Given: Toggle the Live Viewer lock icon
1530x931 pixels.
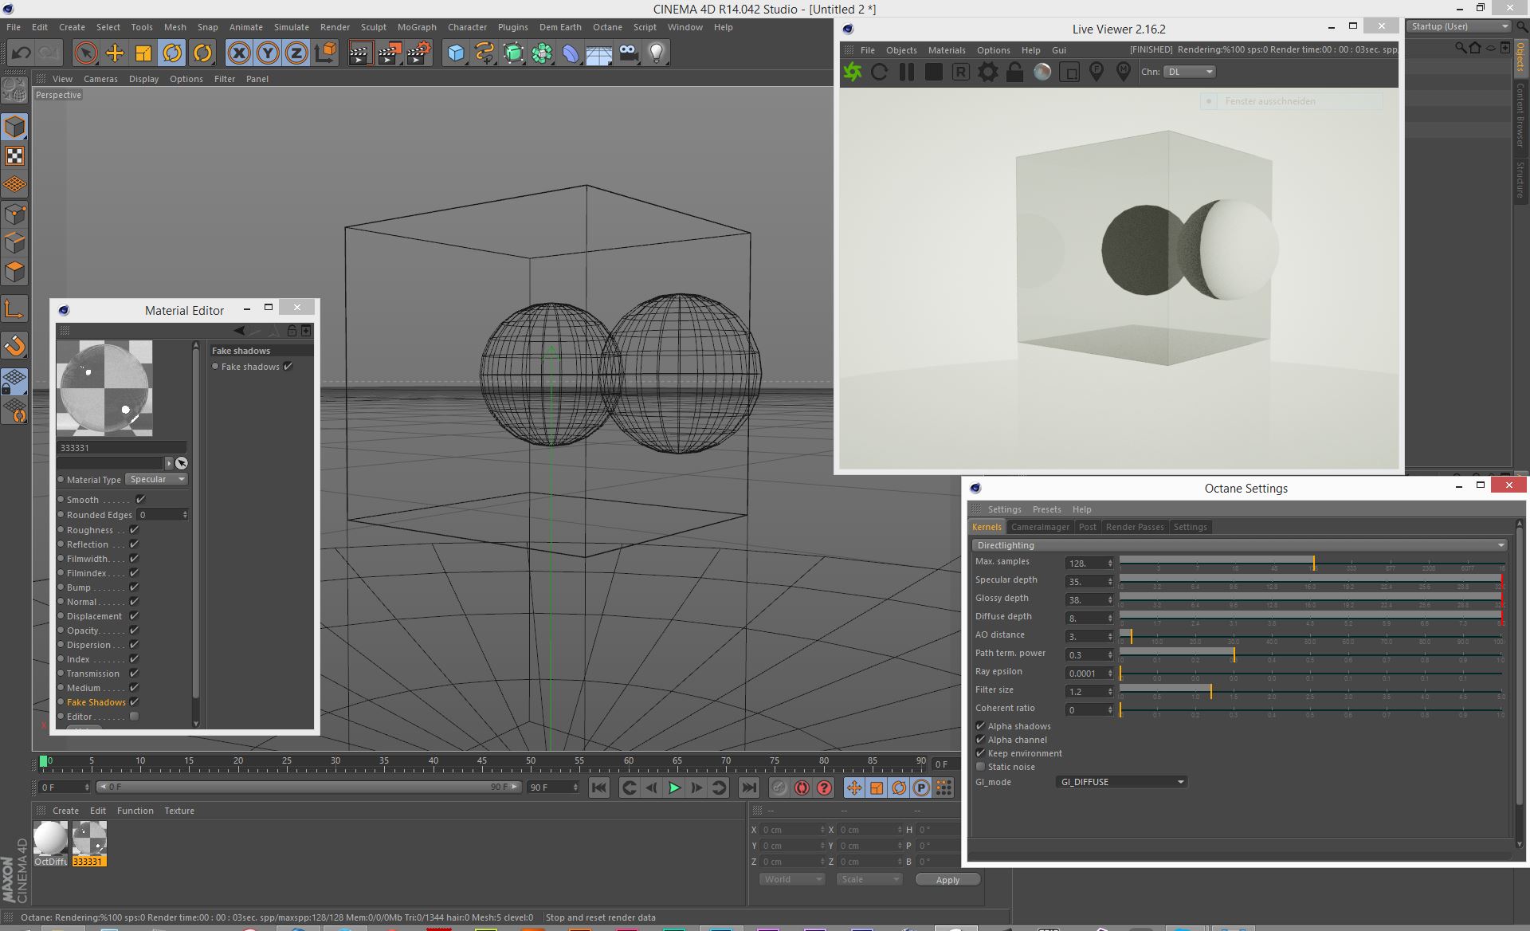Looking at the screenshot, I should click(1014, 72).
